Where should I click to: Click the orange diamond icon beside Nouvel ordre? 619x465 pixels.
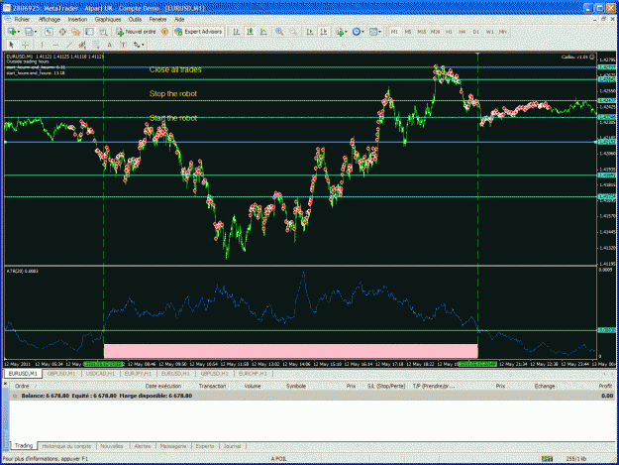tap(164, 32)
